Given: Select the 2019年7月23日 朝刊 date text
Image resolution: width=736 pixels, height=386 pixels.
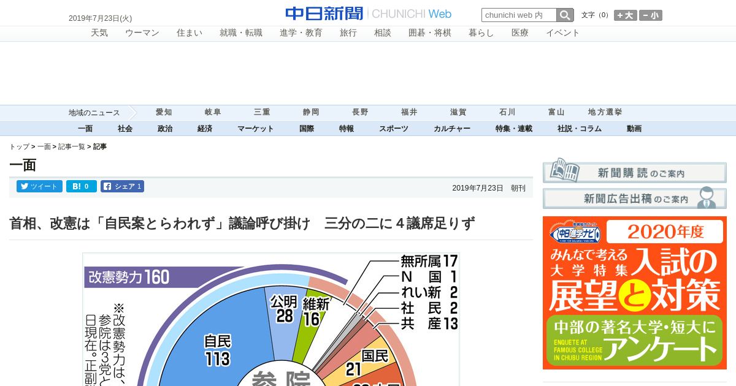Looking at the screenshot, I should pyautogui.click(x=489, y=188).
